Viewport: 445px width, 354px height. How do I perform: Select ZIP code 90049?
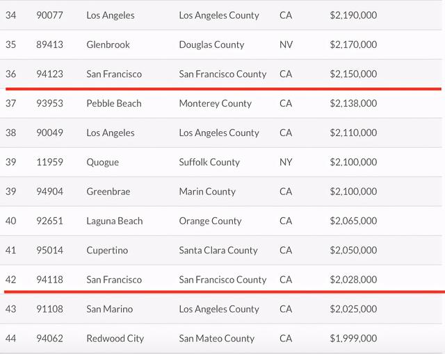pyautogui.click(x=50, y=133)
